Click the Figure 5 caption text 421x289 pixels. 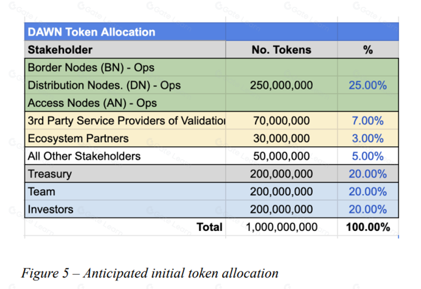tap(150, 273)
